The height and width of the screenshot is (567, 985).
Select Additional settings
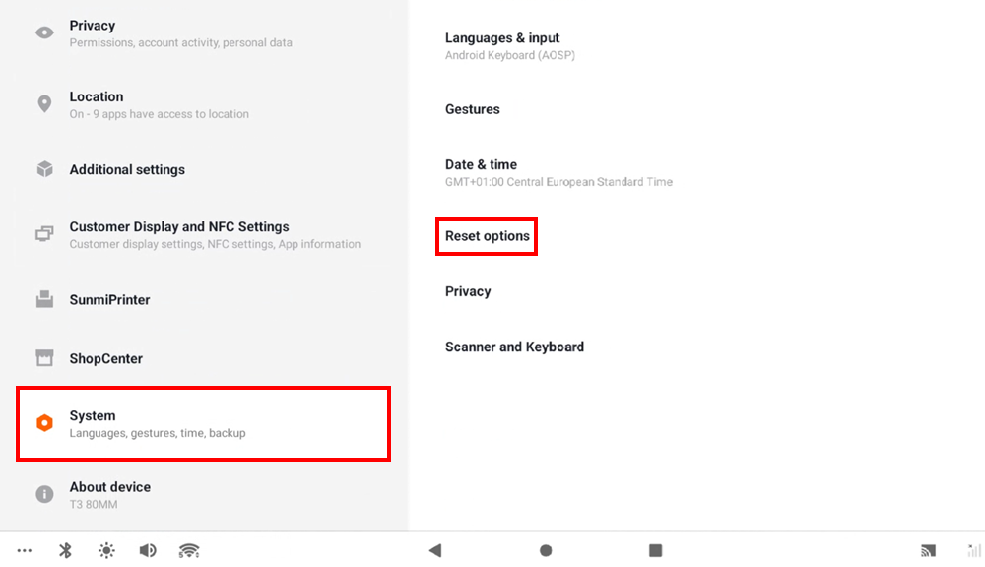[x=127, y=169]
